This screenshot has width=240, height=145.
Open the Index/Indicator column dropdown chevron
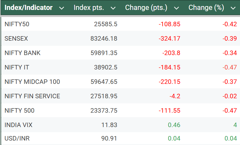62,8
